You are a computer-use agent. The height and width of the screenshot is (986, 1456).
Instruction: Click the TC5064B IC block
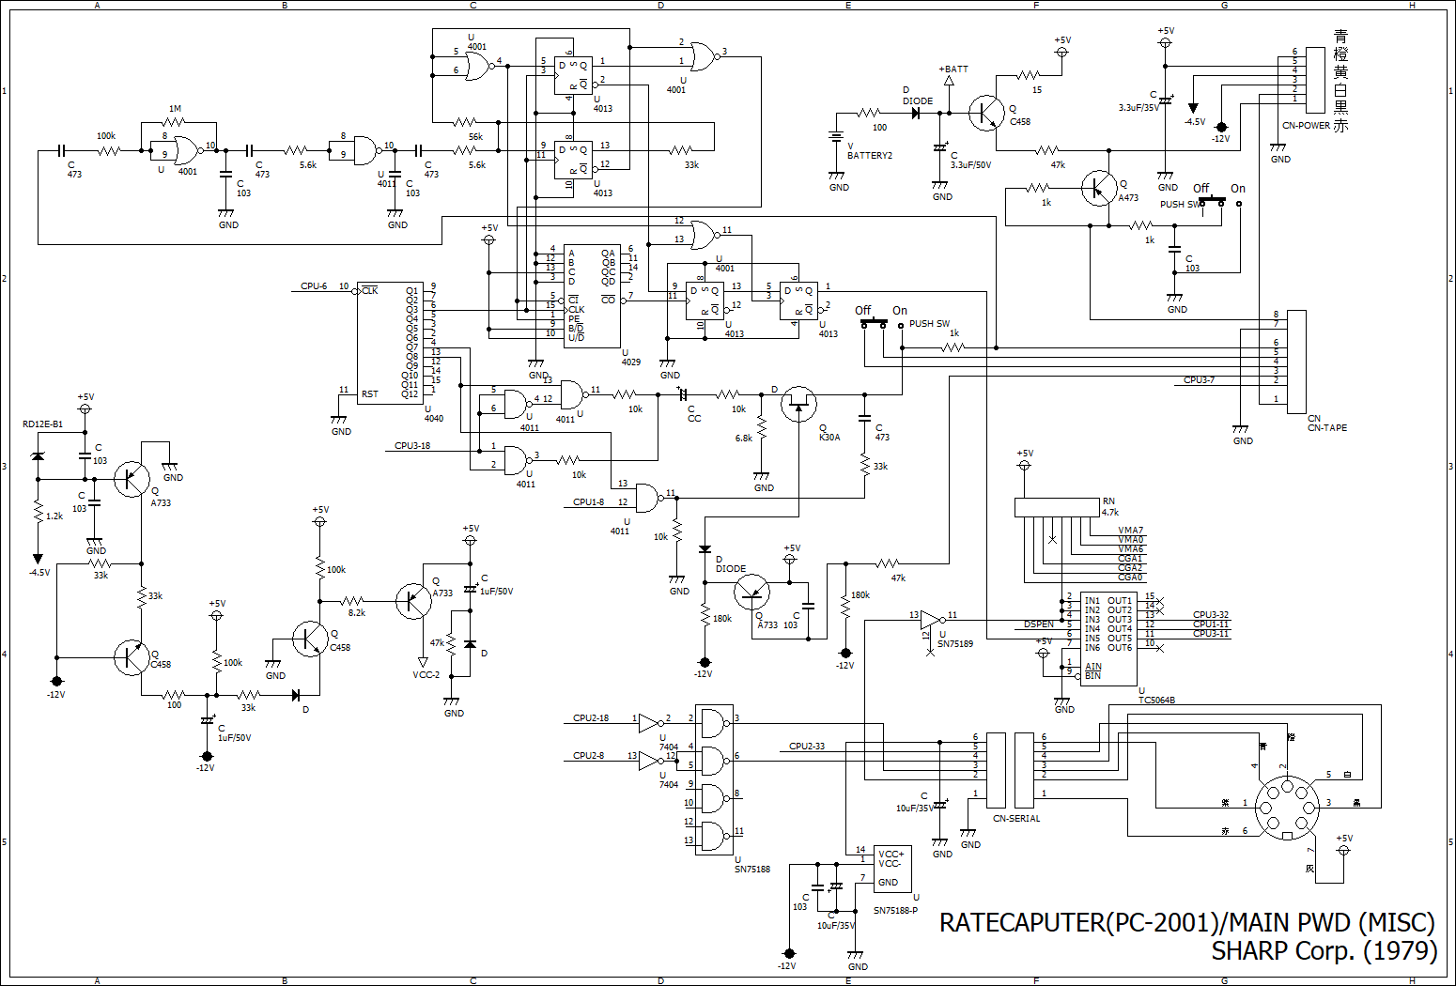1108,639
